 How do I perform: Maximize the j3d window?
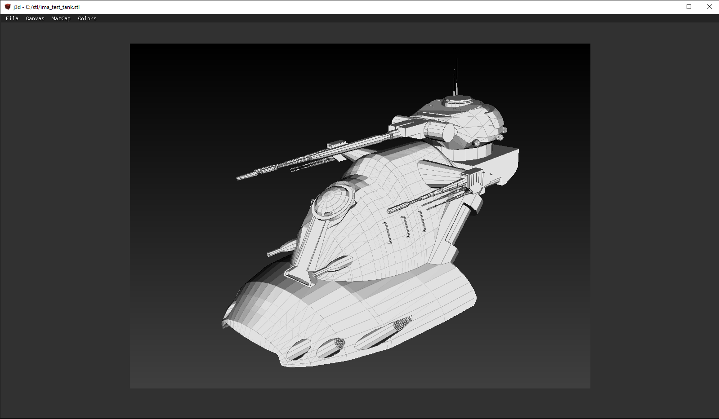[689, 7]
